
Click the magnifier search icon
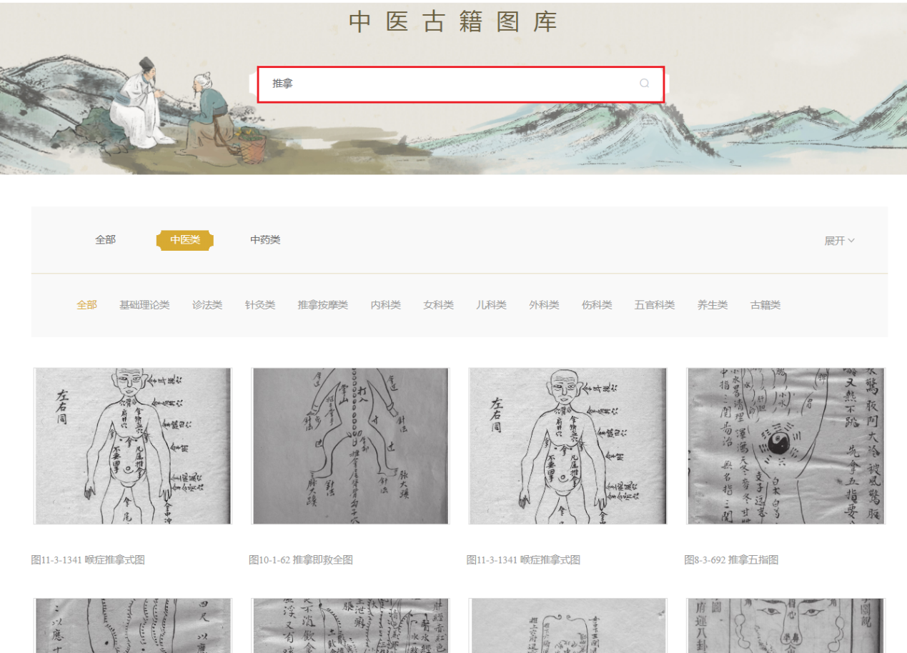point(644,84)
